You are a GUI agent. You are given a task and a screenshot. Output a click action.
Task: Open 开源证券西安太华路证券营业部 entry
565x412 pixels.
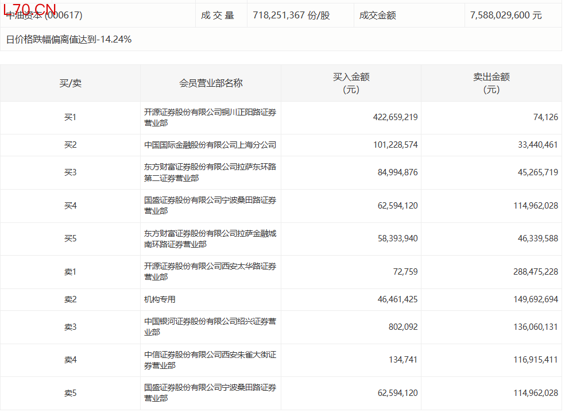pyautogui.click(x=210, y=272)
